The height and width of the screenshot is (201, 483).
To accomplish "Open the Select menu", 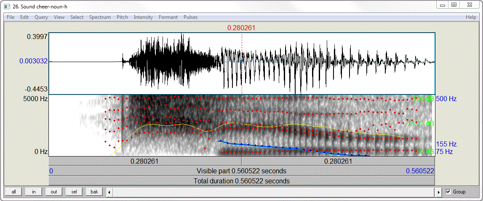I will point(77,17).
